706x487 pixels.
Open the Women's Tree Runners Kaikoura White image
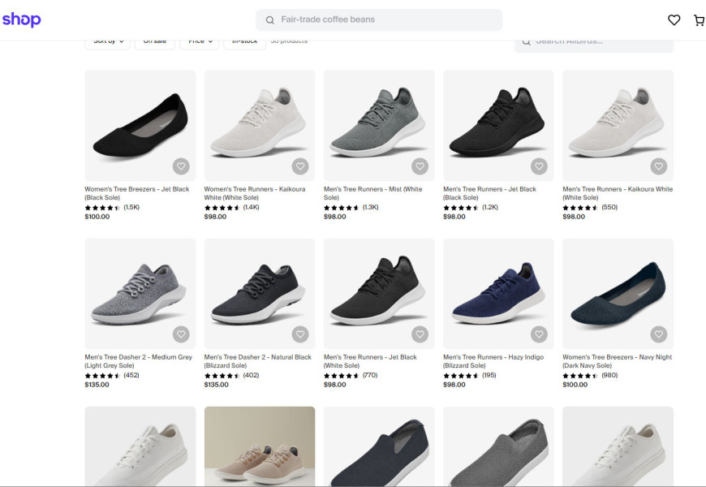coord(260,125)
